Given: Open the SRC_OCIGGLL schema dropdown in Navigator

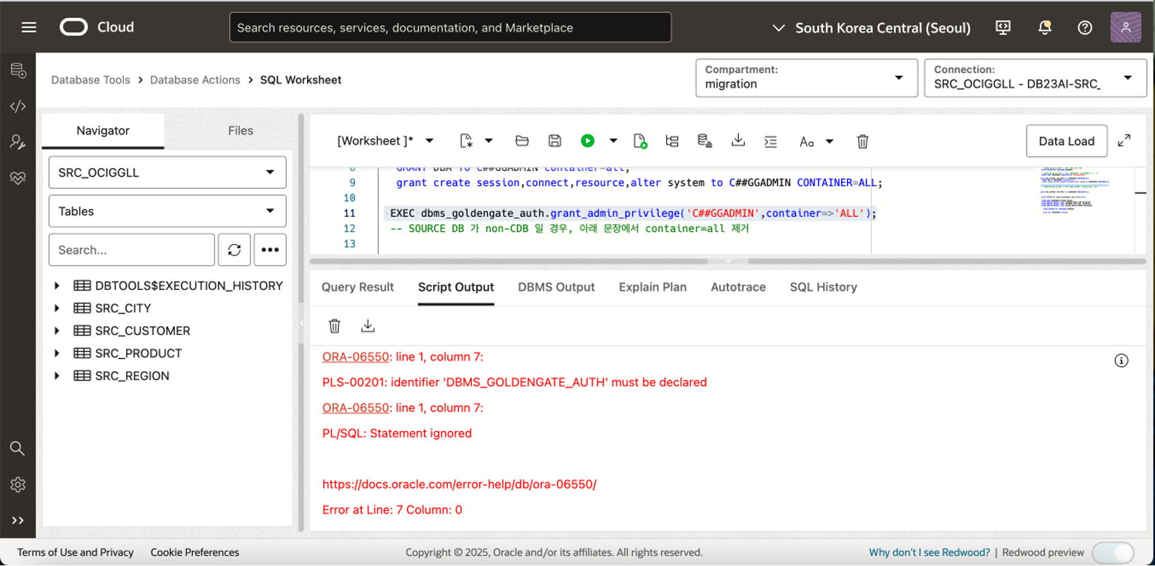Looking at the screenshot, I should coord(167,173).
